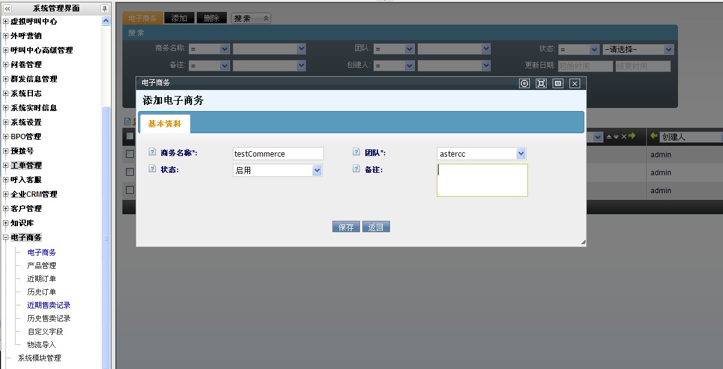
Task: Click the help icon next to 备注
Action: tap(356, 169)
